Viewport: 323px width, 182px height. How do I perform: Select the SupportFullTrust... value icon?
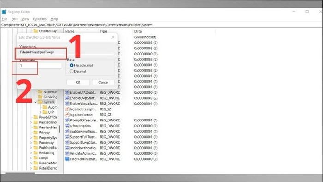tap(67, 137)
